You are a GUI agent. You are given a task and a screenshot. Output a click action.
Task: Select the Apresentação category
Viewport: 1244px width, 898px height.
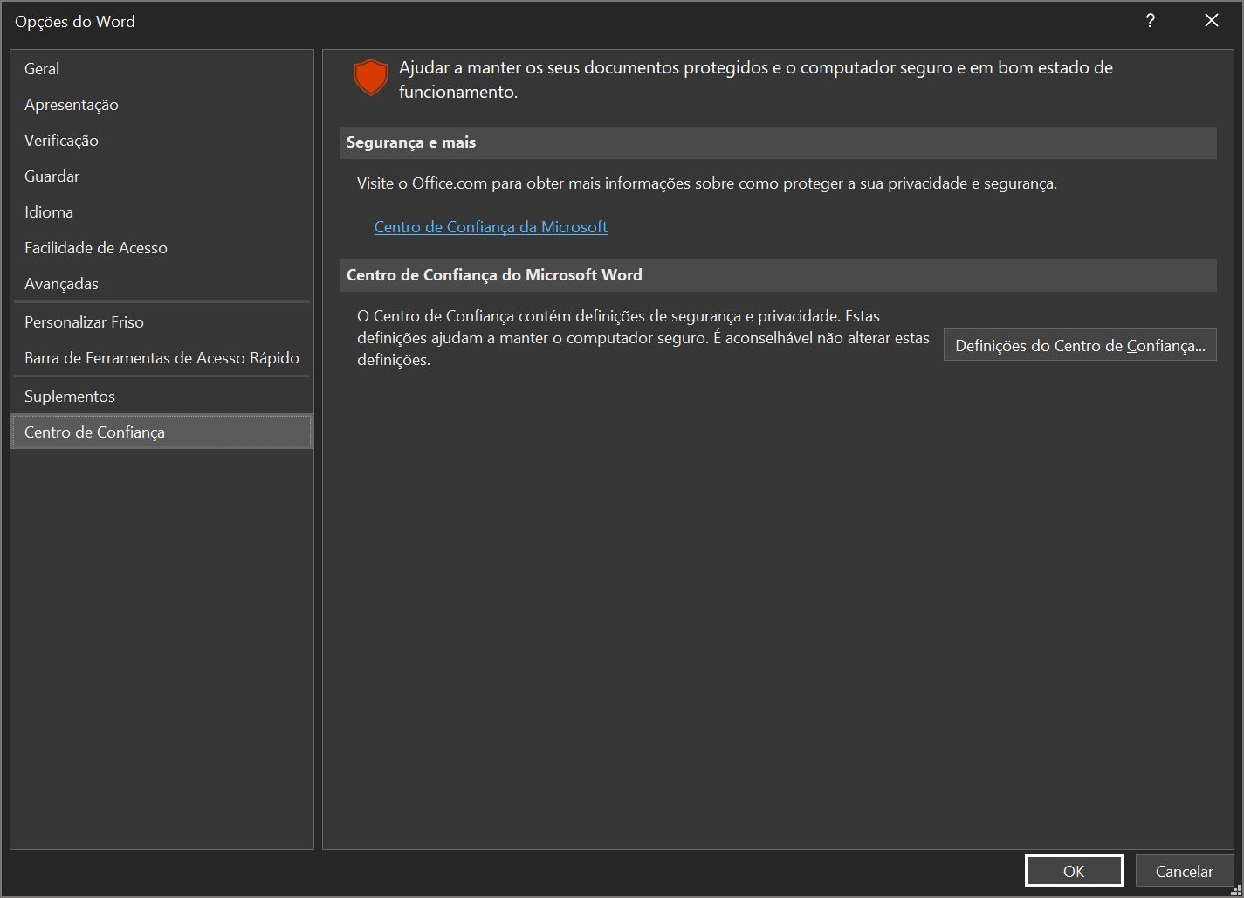click(162, 104)
